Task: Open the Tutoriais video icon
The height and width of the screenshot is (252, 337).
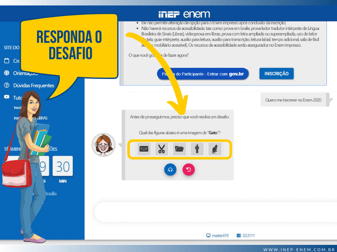Action: pos(7,97)
